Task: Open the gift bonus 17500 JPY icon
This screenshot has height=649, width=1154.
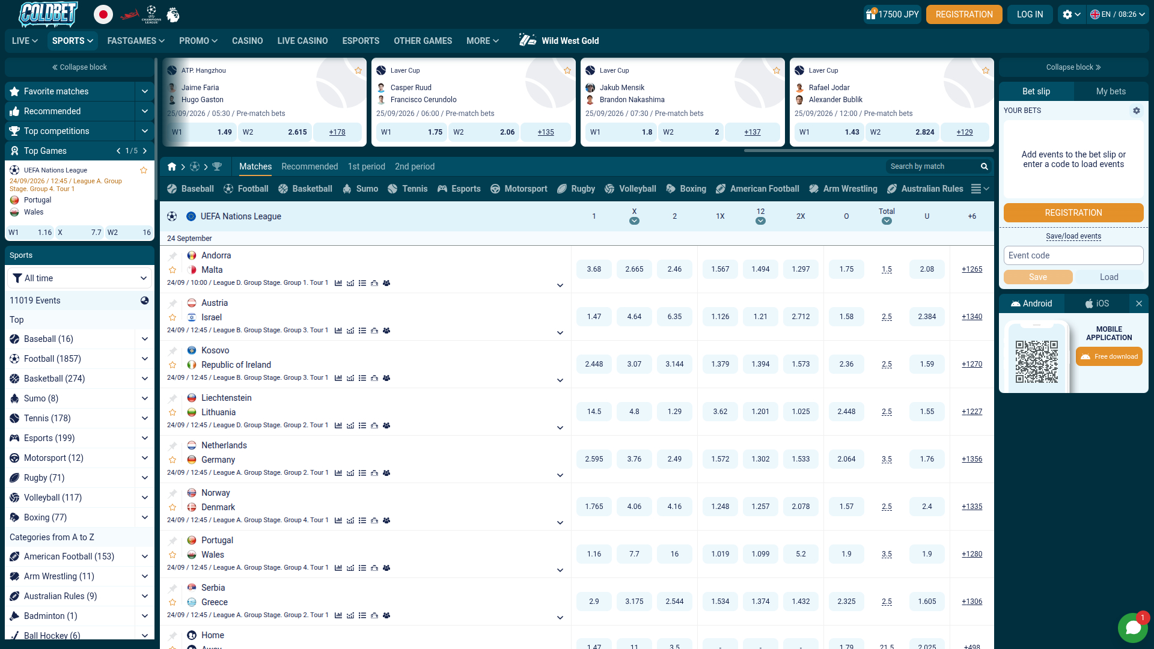Action: (x=893, y=14)
